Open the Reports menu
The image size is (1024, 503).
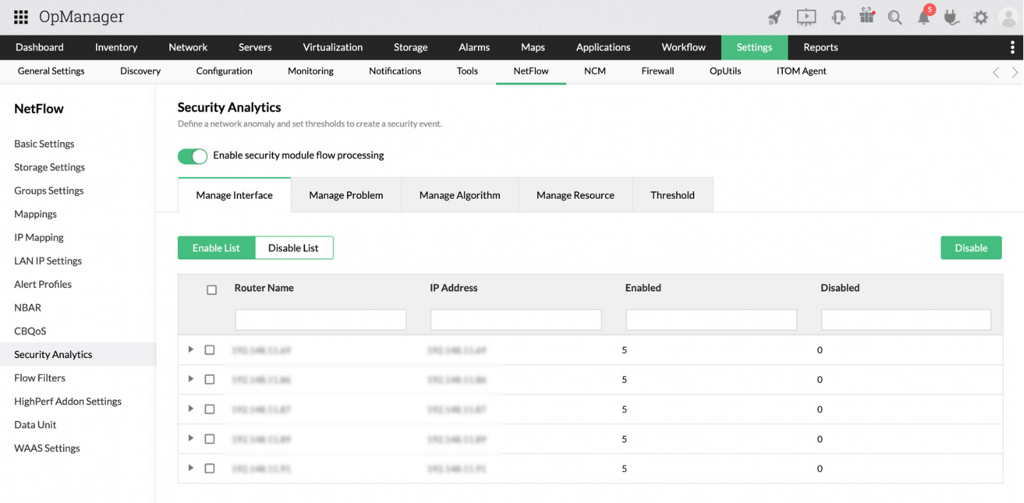coord(821,47)
